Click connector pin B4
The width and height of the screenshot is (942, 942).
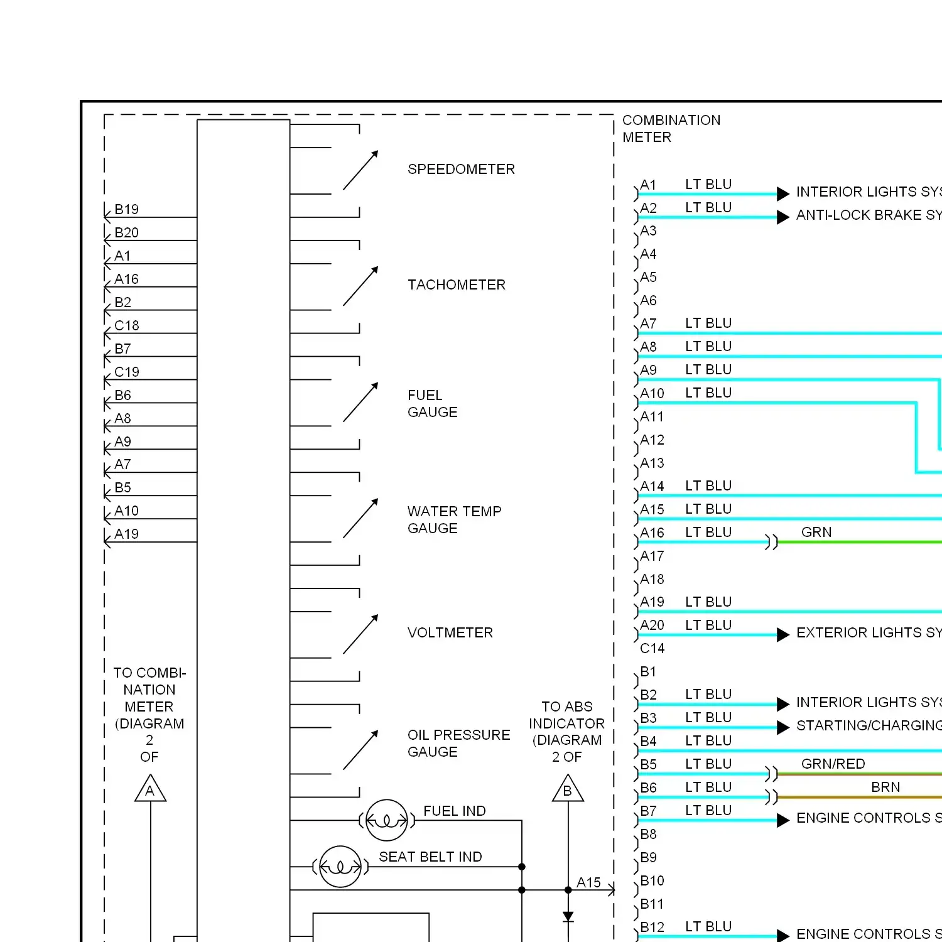648,742
